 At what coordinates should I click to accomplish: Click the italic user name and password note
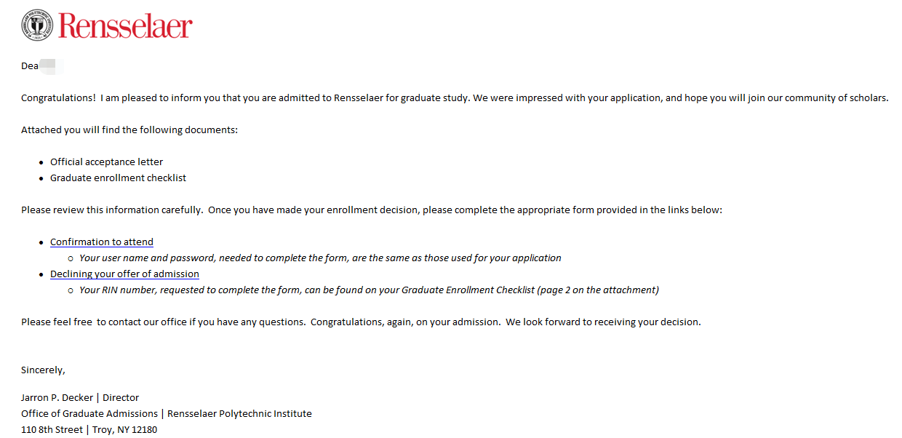[320, 258]
